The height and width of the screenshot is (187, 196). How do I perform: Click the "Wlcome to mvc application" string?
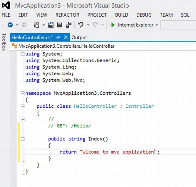click(x=118, y=152)
